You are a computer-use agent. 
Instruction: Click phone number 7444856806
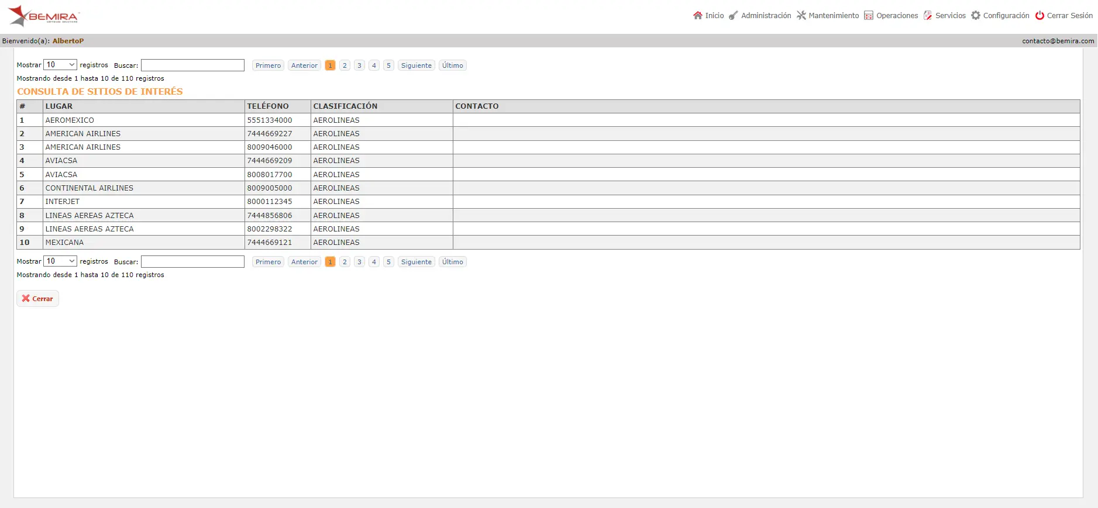coord(270,216)
